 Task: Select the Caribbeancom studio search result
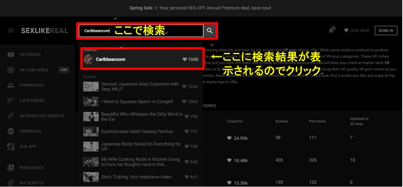[x=110, y=59]
